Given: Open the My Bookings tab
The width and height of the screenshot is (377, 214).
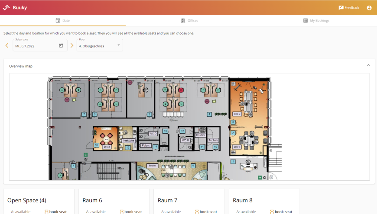Looking at the screenshot, I should pos(316,20).
